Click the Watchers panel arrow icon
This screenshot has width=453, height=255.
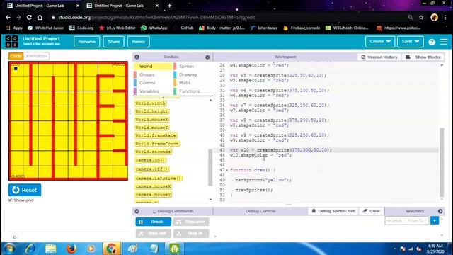(x=440, y=211)
